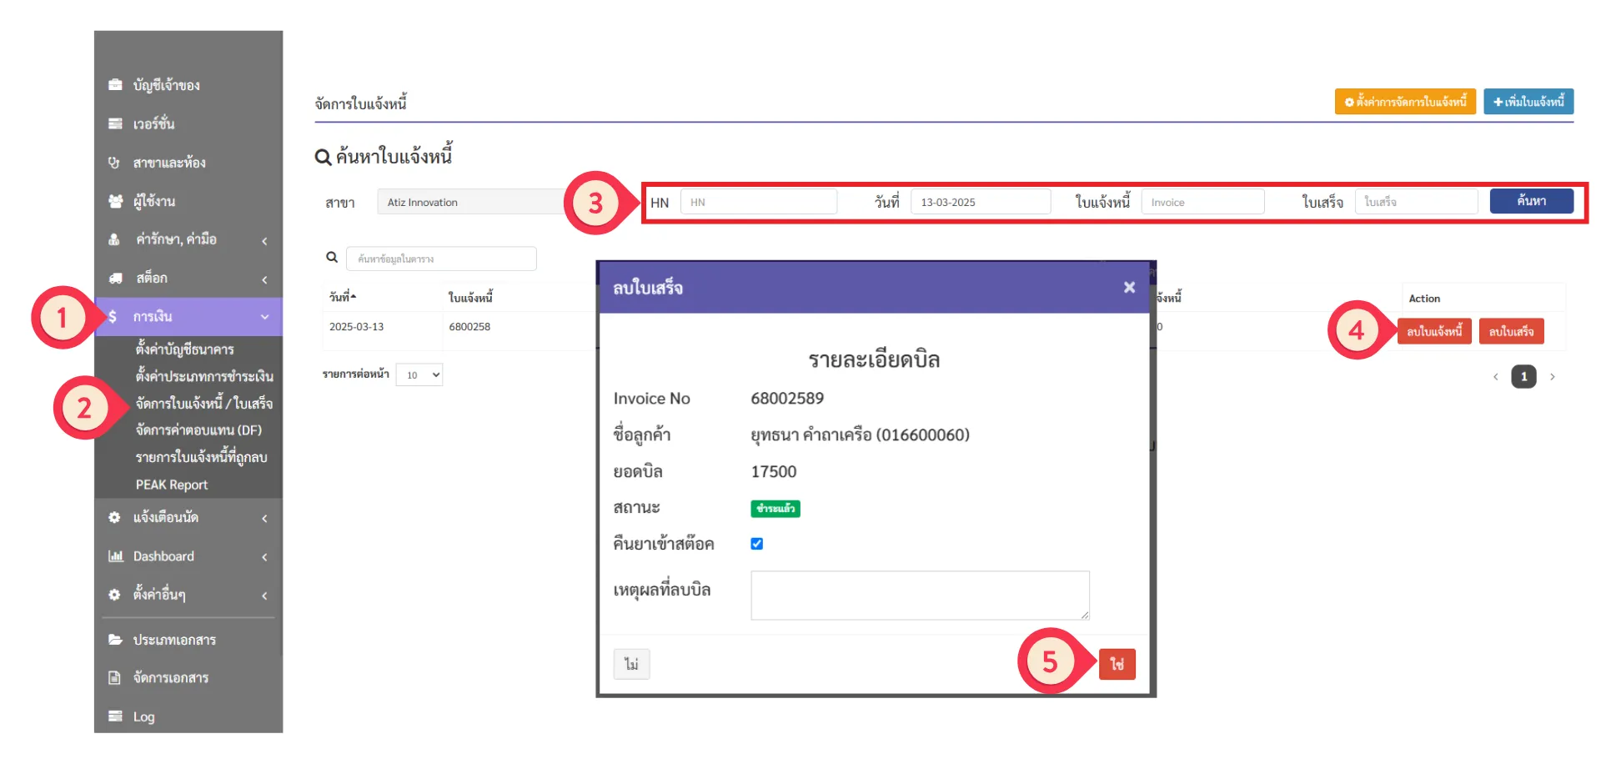Click the reason for deleting bill textbox

919,595
